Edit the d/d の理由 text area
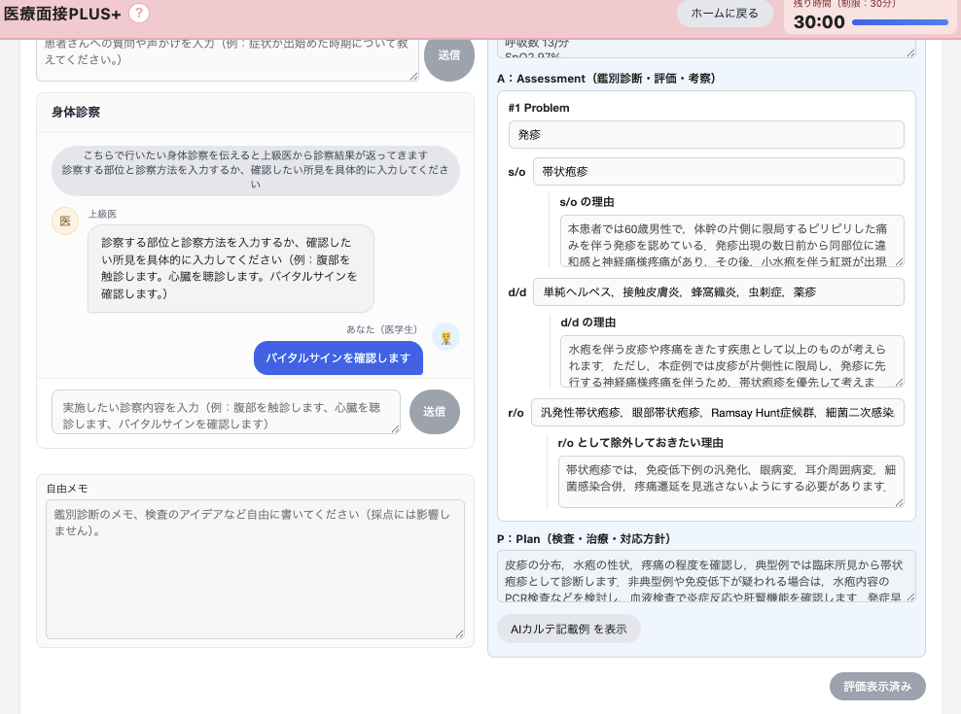961x714 pixels. (x=731, y=361)
